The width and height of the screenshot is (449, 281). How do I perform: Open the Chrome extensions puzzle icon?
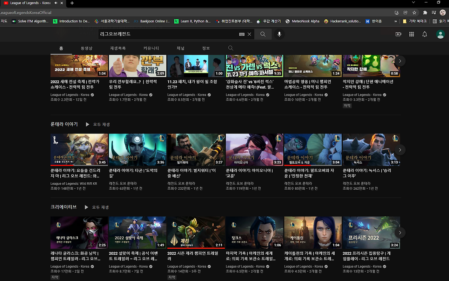click(x=425, y=13)
